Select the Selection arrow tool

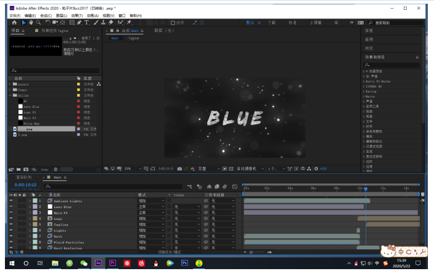point(23,23)
